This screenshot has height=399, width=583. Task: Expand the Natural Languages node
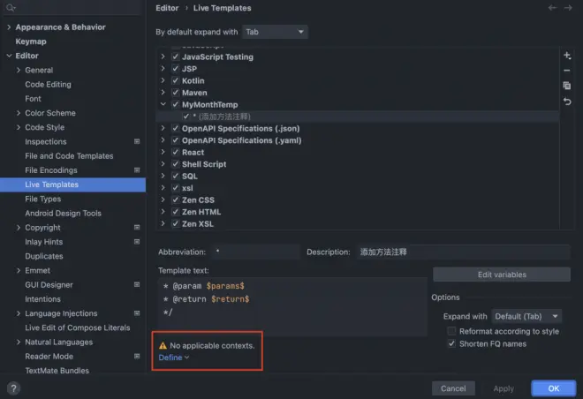tap(19, 342)
